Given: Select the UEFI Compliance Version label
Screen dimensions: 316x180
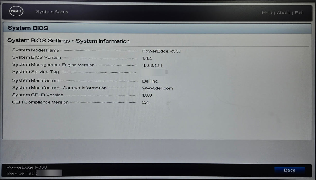Looking at the screenshot, I should (40, 102).
